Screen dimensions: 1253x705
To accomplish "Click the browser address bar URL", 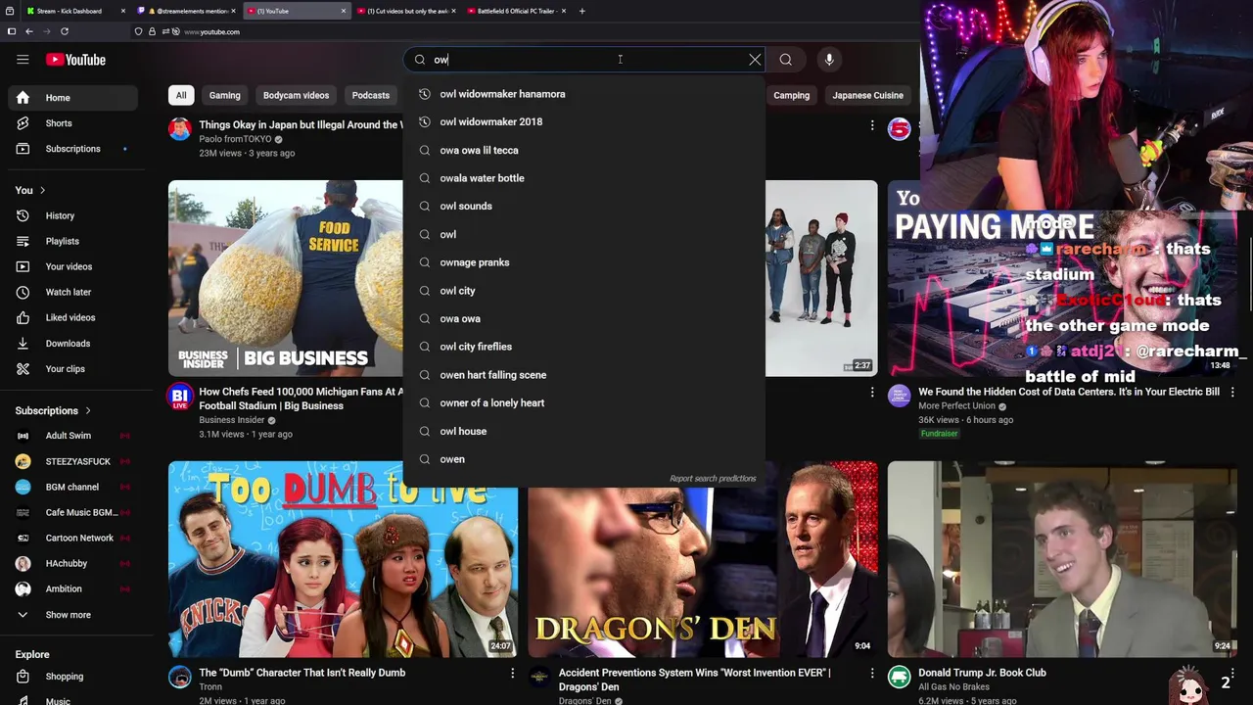I will coord(211,31).
